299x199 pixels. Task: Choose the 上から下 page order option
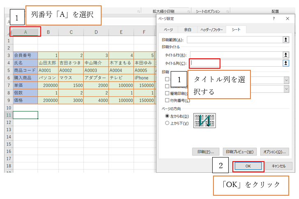point(167,123)
